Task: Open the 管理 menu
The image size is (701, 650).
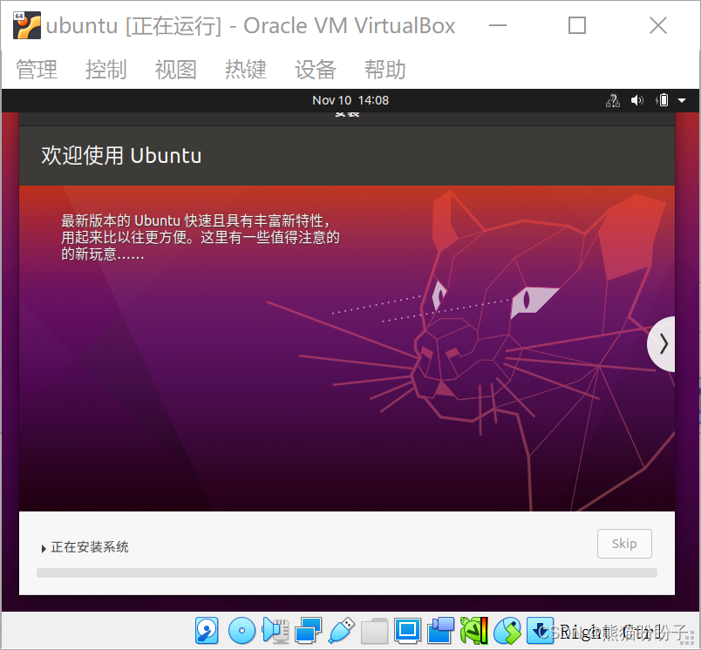Action: [37, 70]
